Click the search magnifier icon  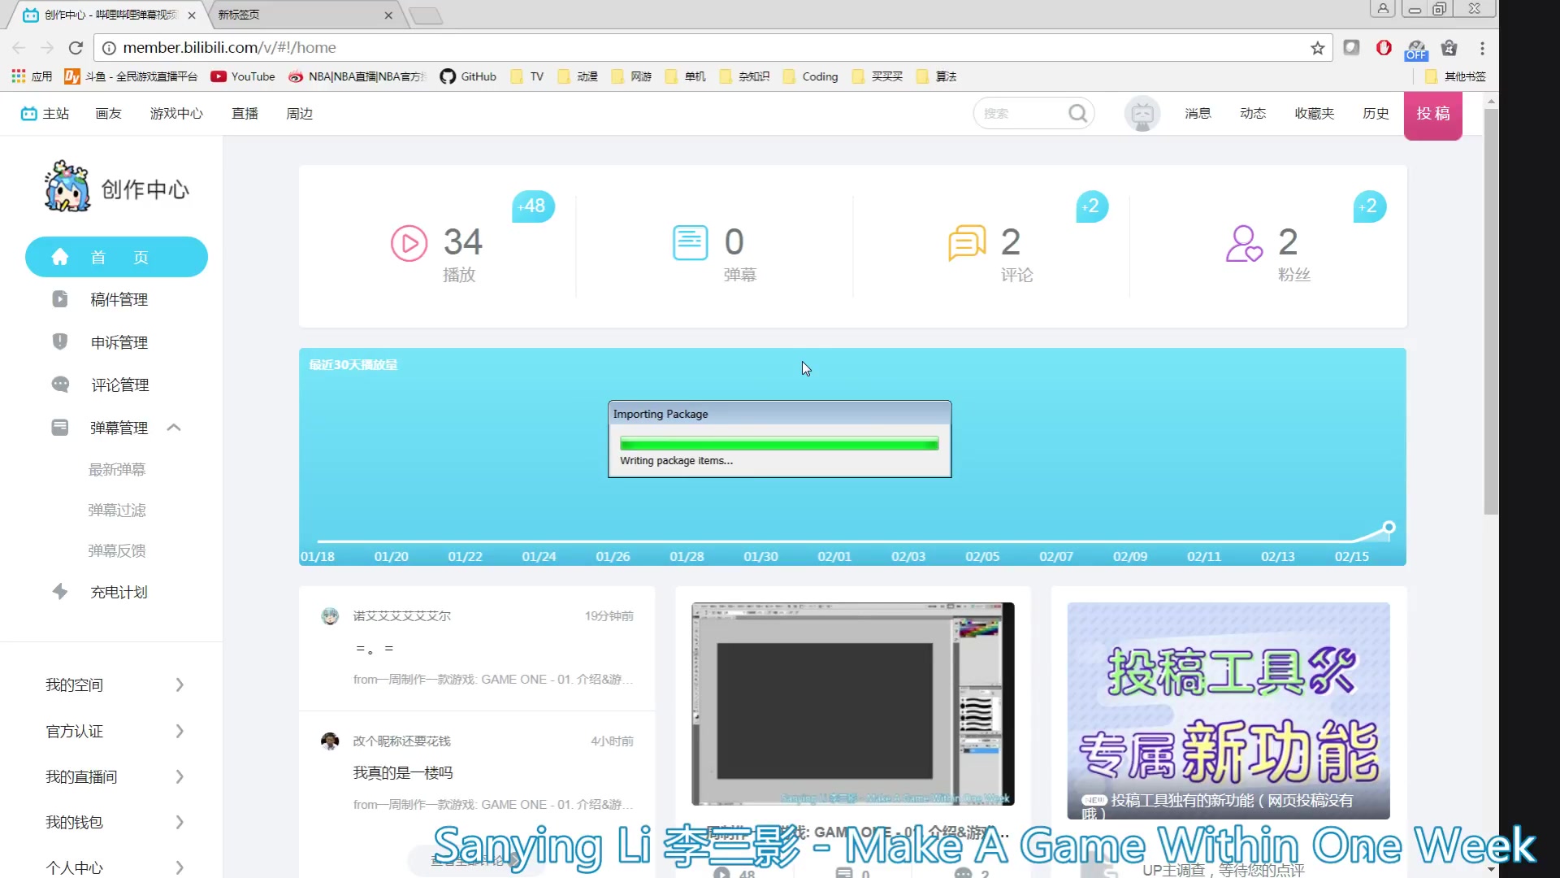pos(1077,114)
